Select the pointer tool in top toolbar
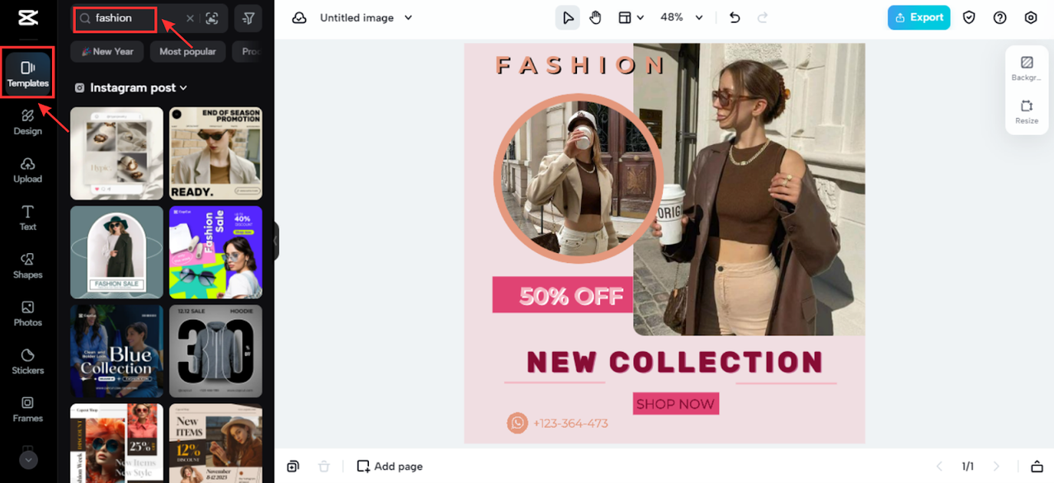Screen dimensions: 1054x483 [x=567, y=17]
